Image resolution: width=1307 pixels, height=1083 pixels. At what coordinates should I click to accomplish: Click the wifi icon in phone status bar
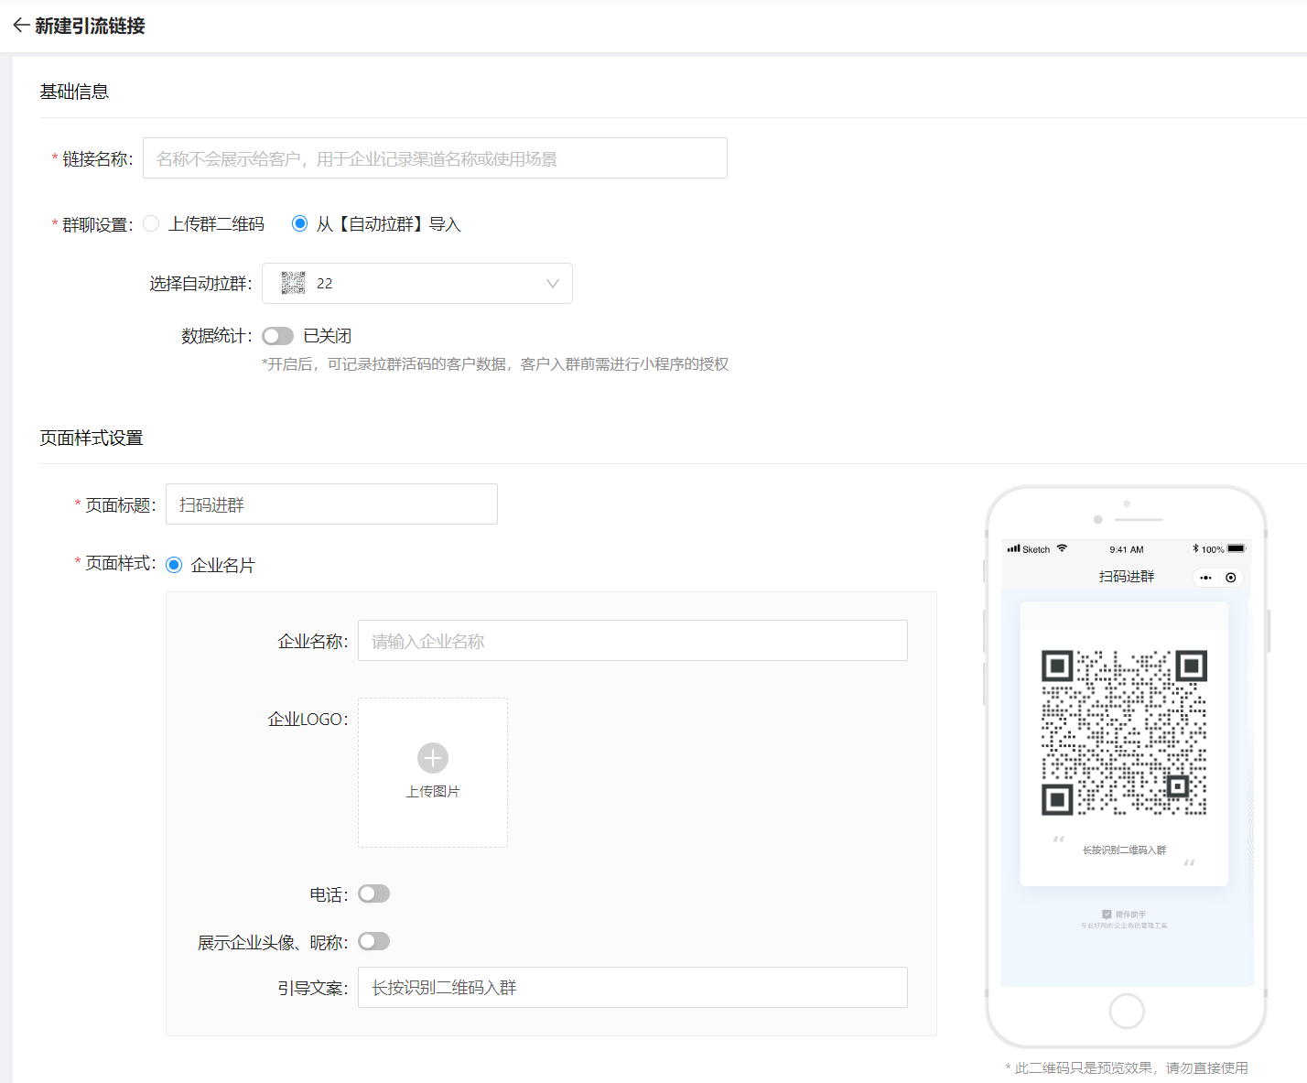point(1062,548)
